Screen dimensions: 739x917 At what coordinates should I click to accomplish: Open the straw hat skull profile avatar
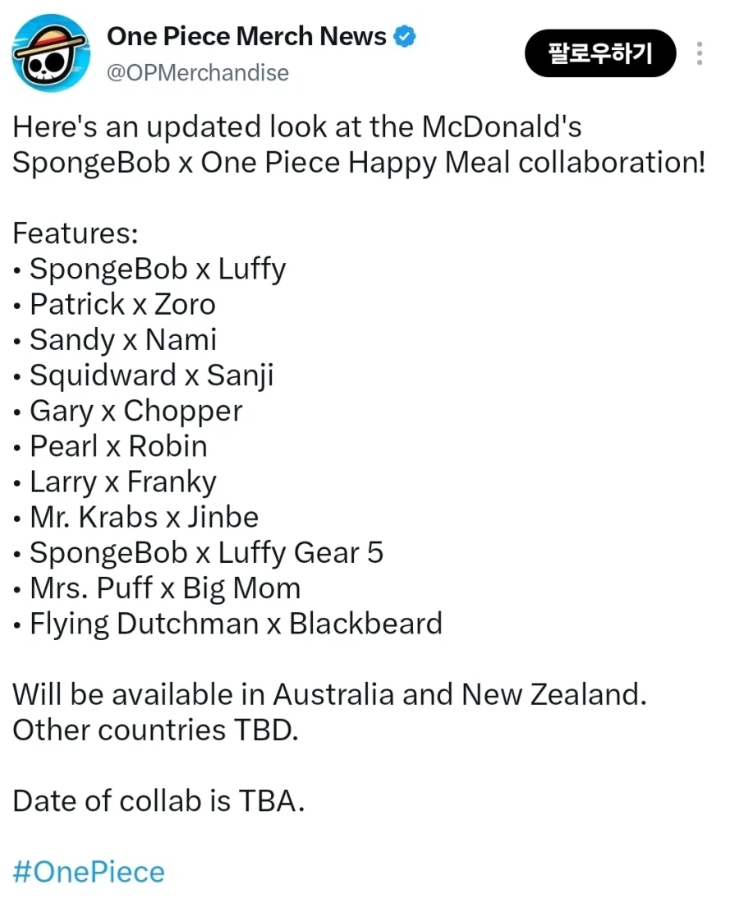[52, 53]
